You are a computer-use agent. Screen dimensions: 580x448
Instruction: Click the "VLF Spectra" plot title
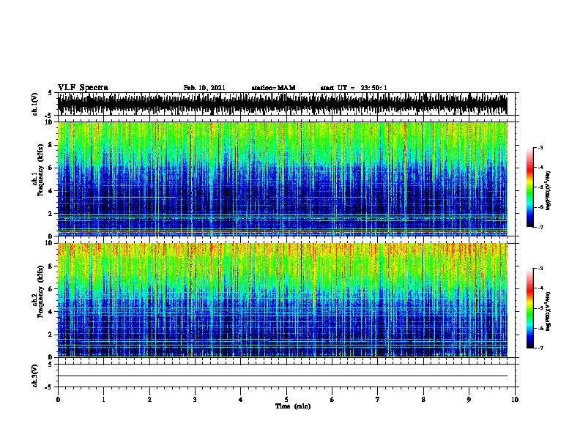click(x=83, y=88)
